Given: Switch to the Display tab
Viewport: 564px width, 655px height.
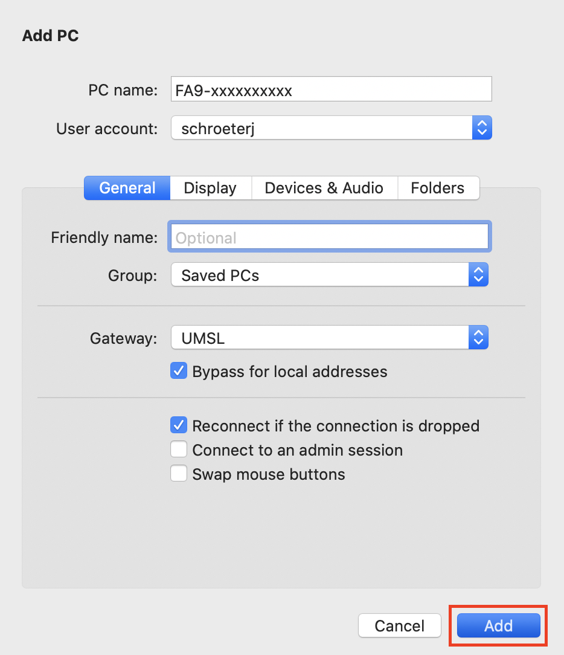Looking at the screenshot, I should (x=210, y=188).
